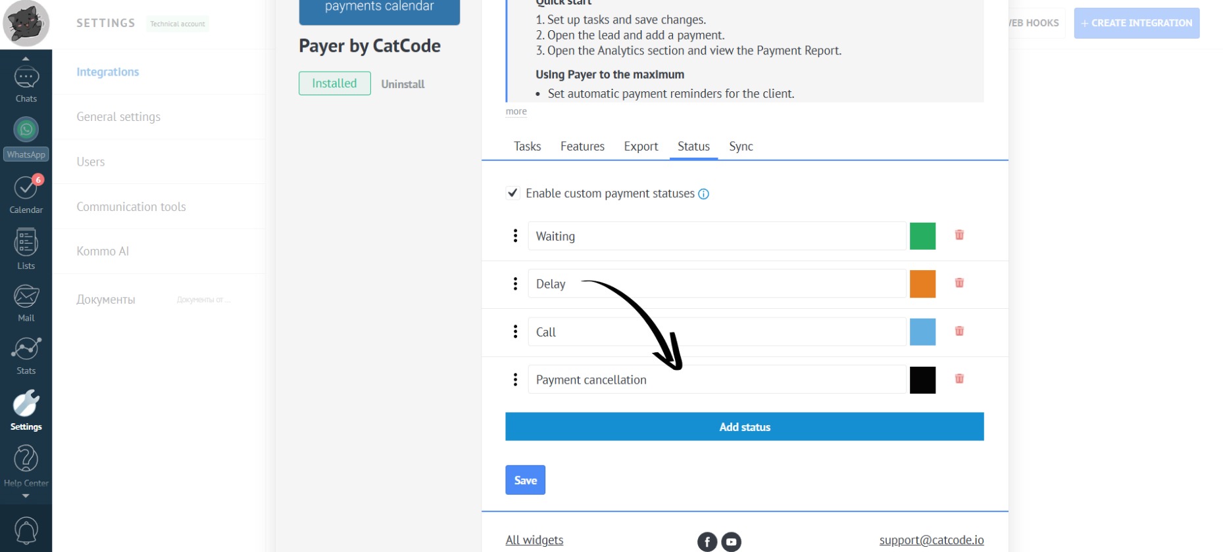Open the Delay status drag handle menu
The width and height of the screenshot is (1223, 552).
tap(515, 284)
